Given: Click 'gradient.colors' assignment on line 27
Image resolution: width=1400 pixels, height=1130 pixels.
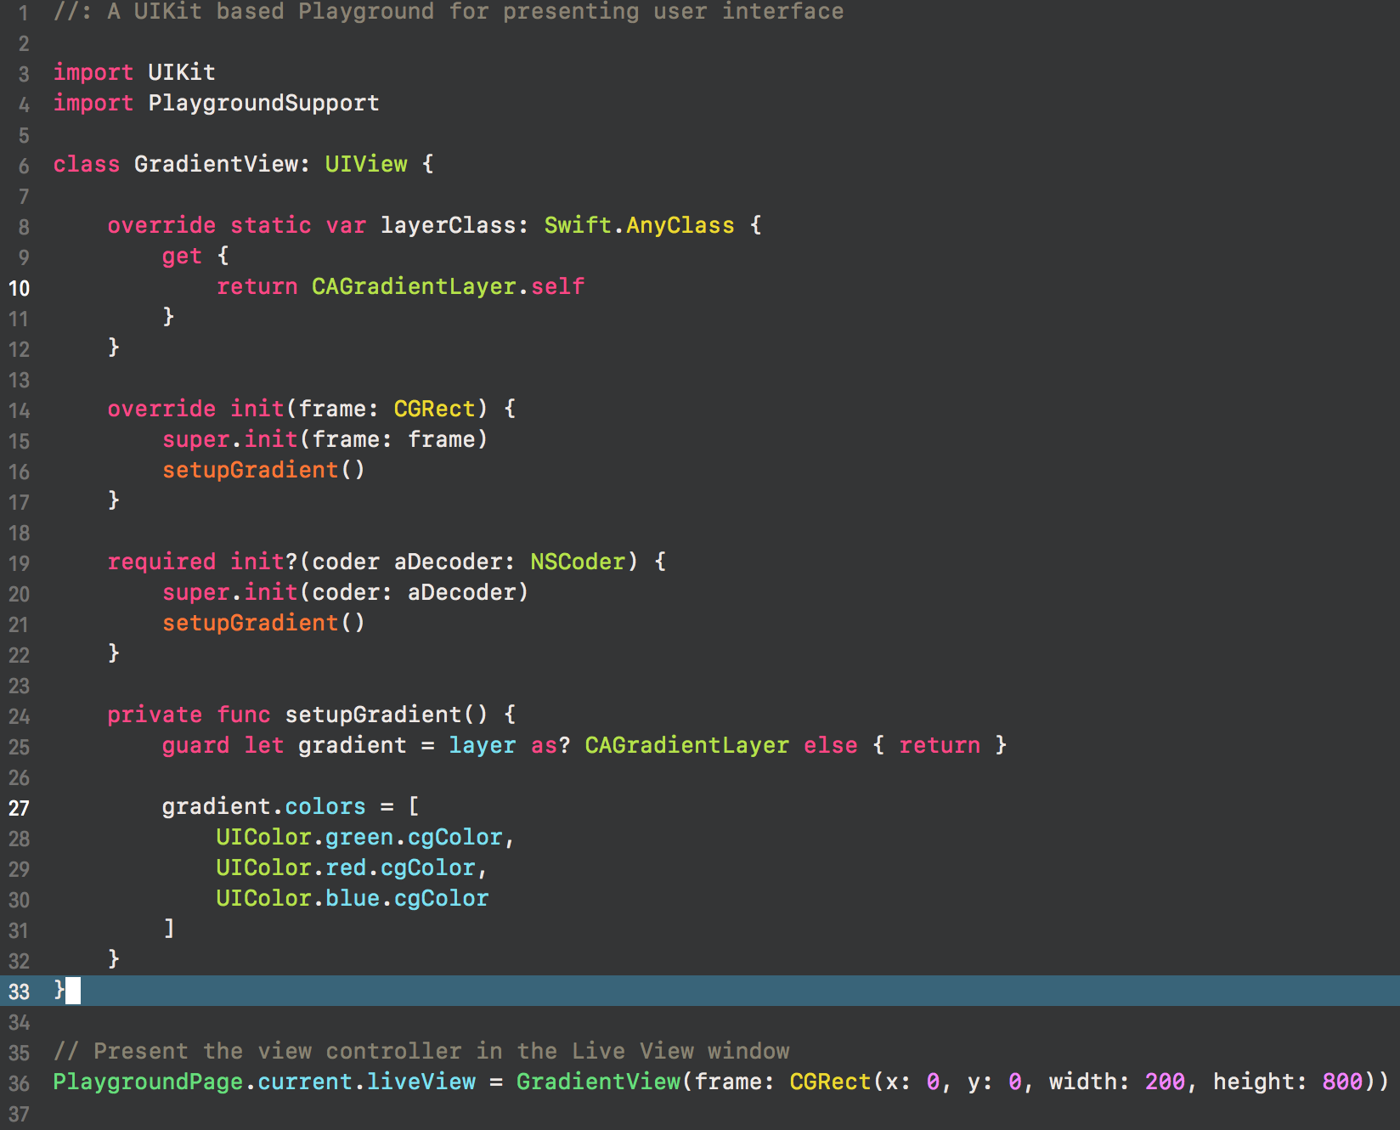Looking at the screenshot, I should (x=263, y=806).
